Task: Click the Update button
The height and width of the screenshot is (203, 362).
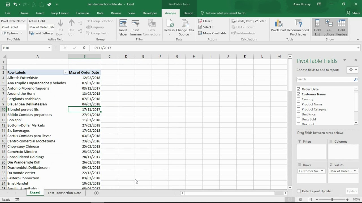Action: (x=352, y=191)
